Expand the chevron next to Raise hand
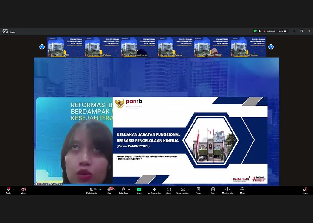This screenshot has height=223, width=313. [129, 189]
